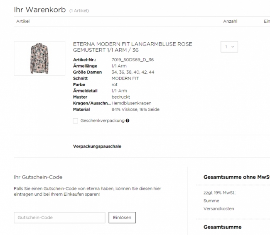
Task: Click the article number 7019_50DS69_D_36
Action: pyautogui.click(x=133, y=60)
